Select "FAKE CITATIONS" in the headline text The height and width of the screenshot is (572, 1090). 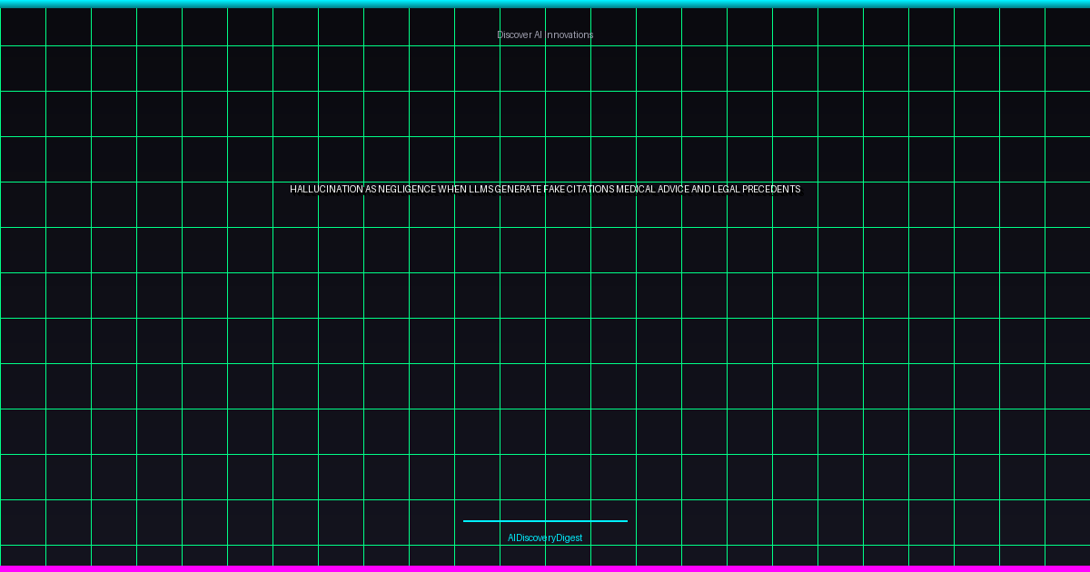[579, 190]
